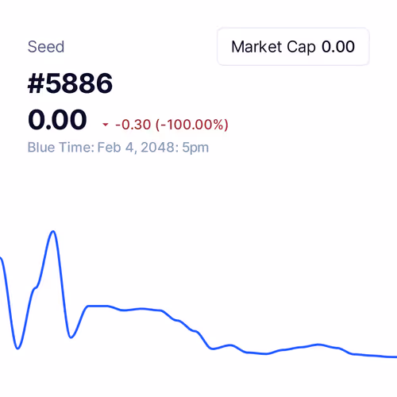
Task: Click the small bump after the steep decline
Action: coord(229,345)
